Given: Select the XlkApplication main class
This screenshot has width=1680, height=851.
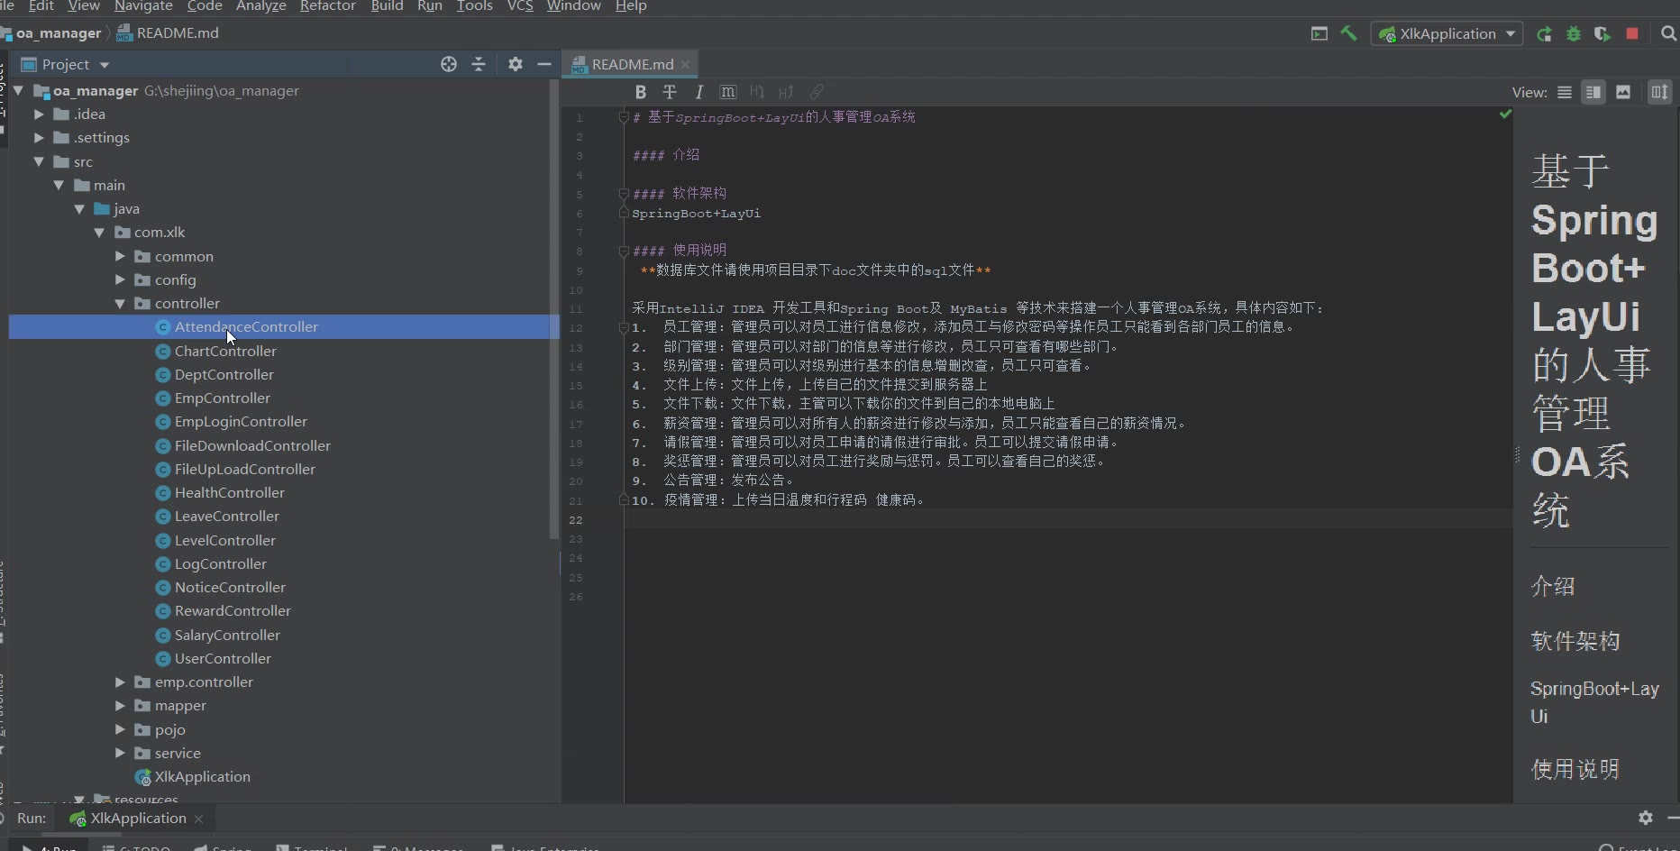Looking at the screenshot, I should click(x=202, y=776).
